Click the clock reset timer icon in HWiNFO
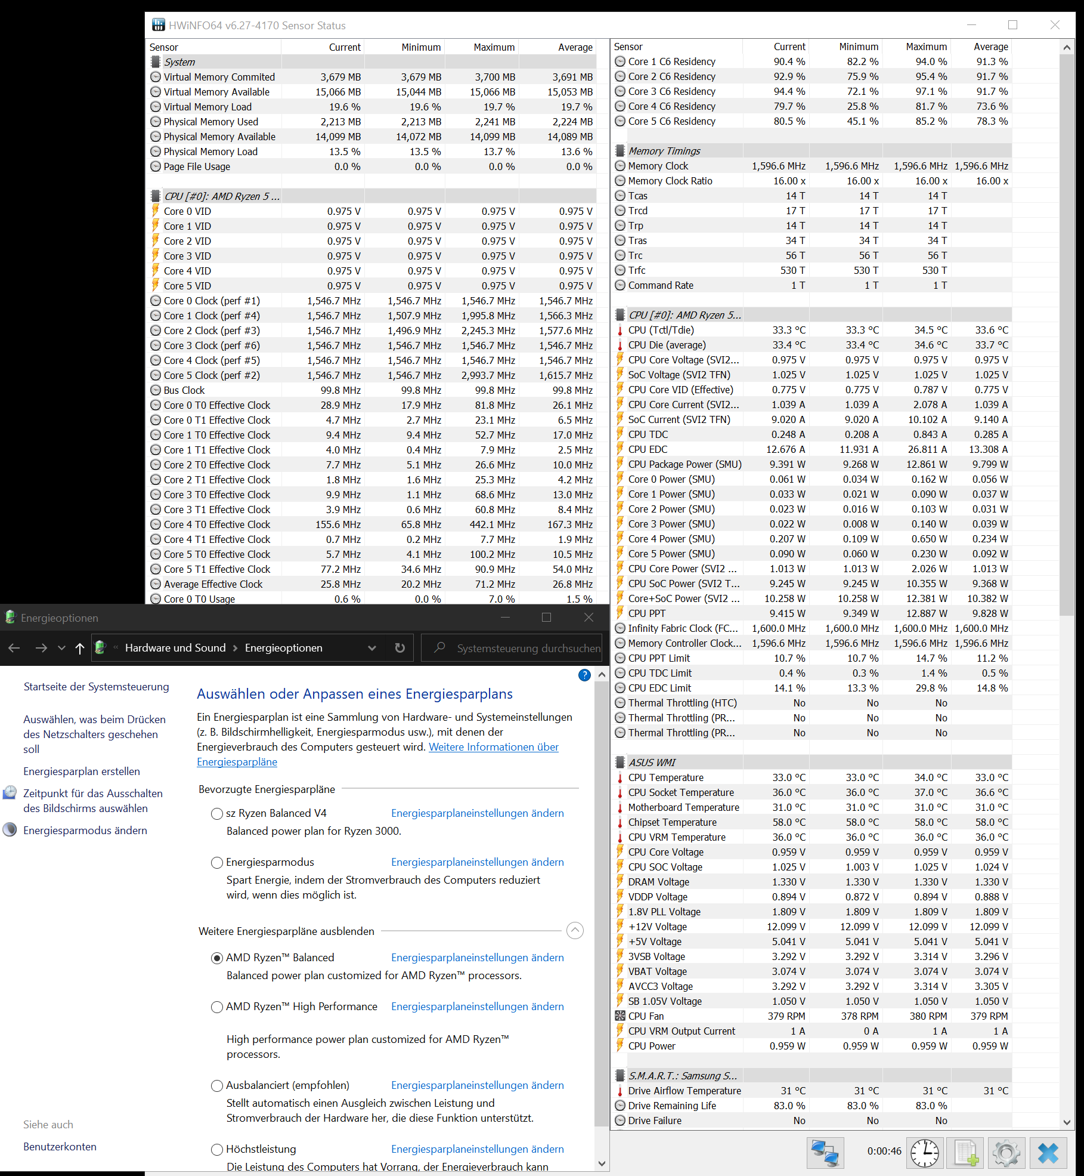This screenshot has width=1084, height=1176. pyautogui.click(x=924, y=1153)
